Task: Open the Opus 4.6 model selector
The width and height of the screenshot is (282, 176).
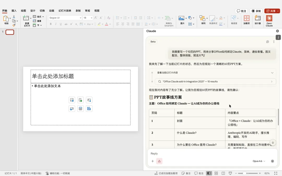Action: (x=259, y=161)
